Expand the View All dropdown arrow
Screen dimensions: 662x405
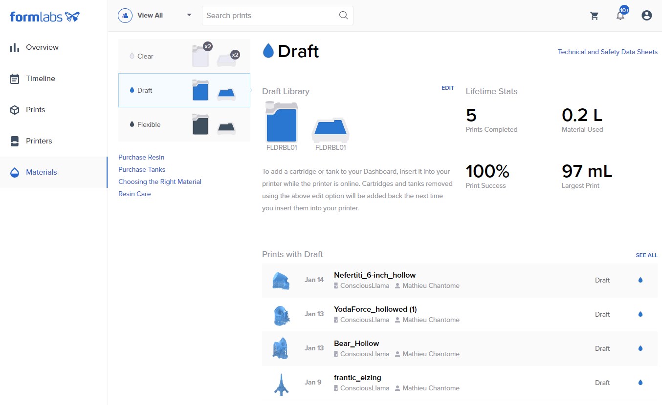pyautogui.click(x=189, y=15)
